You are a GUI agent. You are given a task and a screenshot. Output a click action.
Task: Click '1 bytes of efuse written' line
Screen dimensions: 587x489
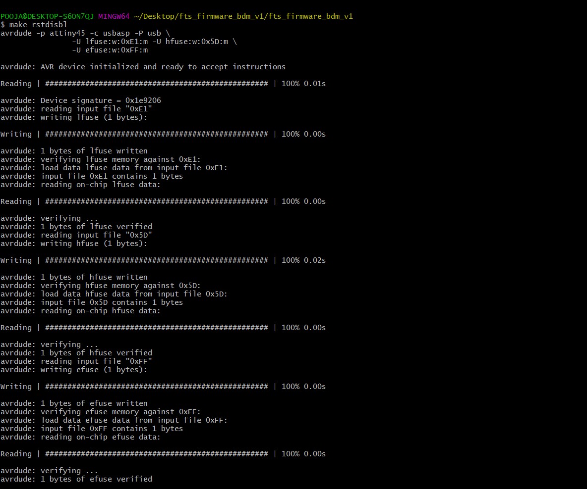[74, 403]
